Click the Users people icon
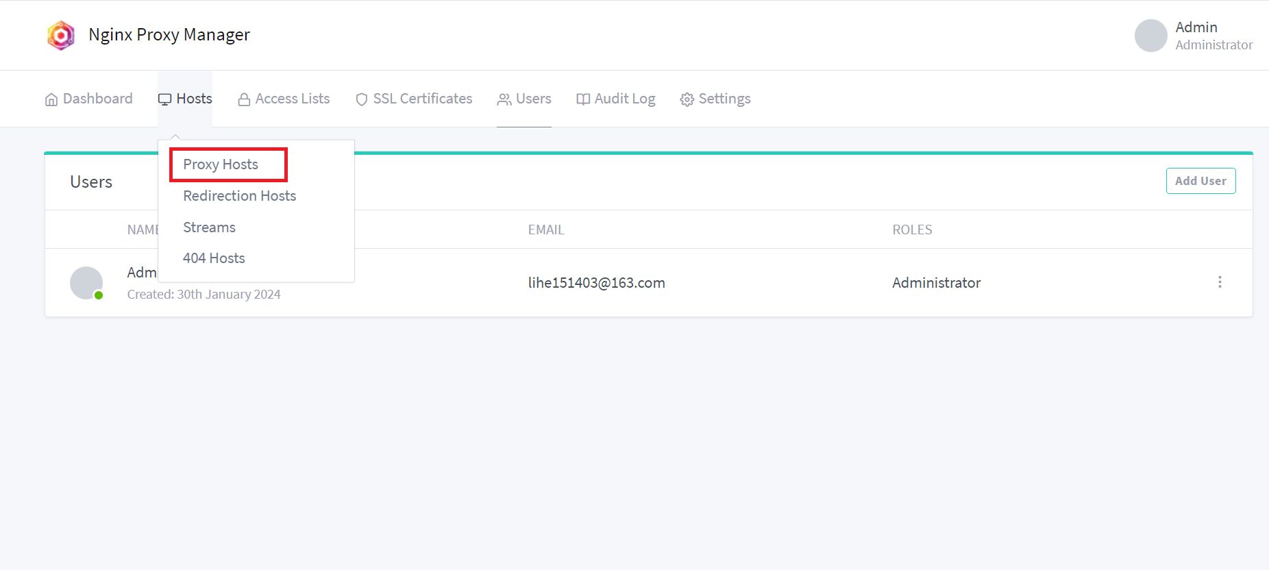The height and width of the screenshot is (570, 1269). [504, 99]
